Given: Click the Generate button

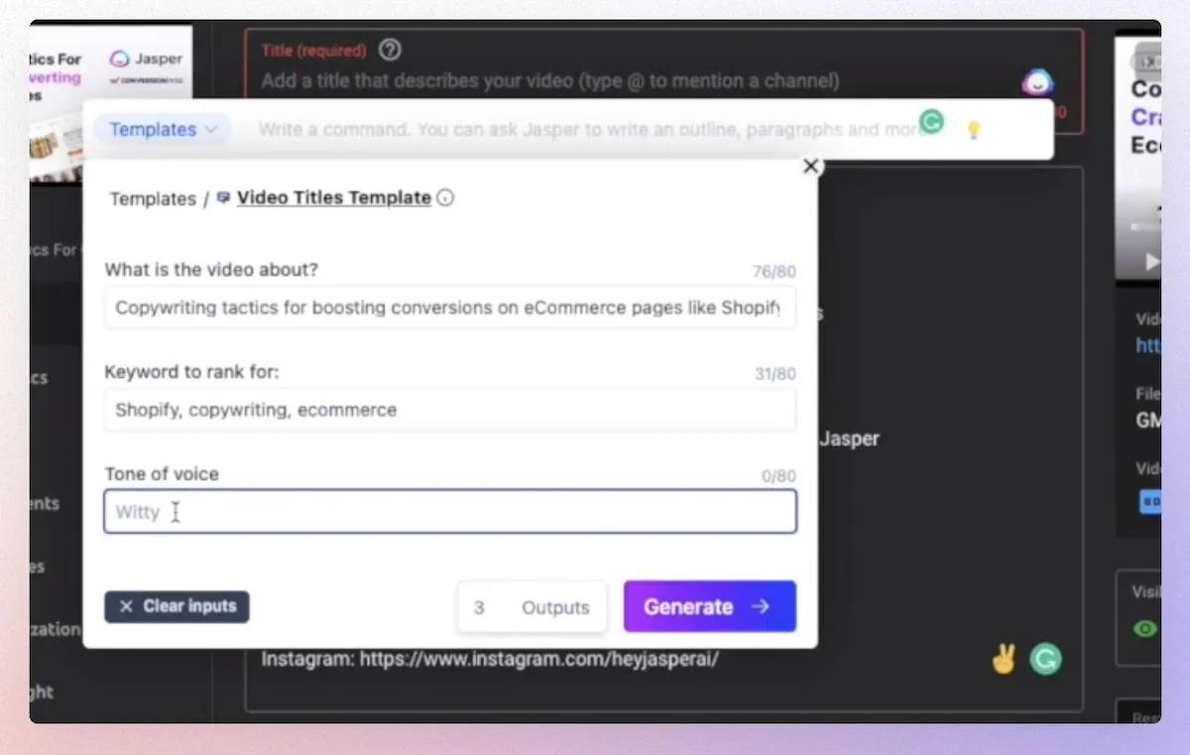Looking at the screenshot, I should click(x=710, y=606).
